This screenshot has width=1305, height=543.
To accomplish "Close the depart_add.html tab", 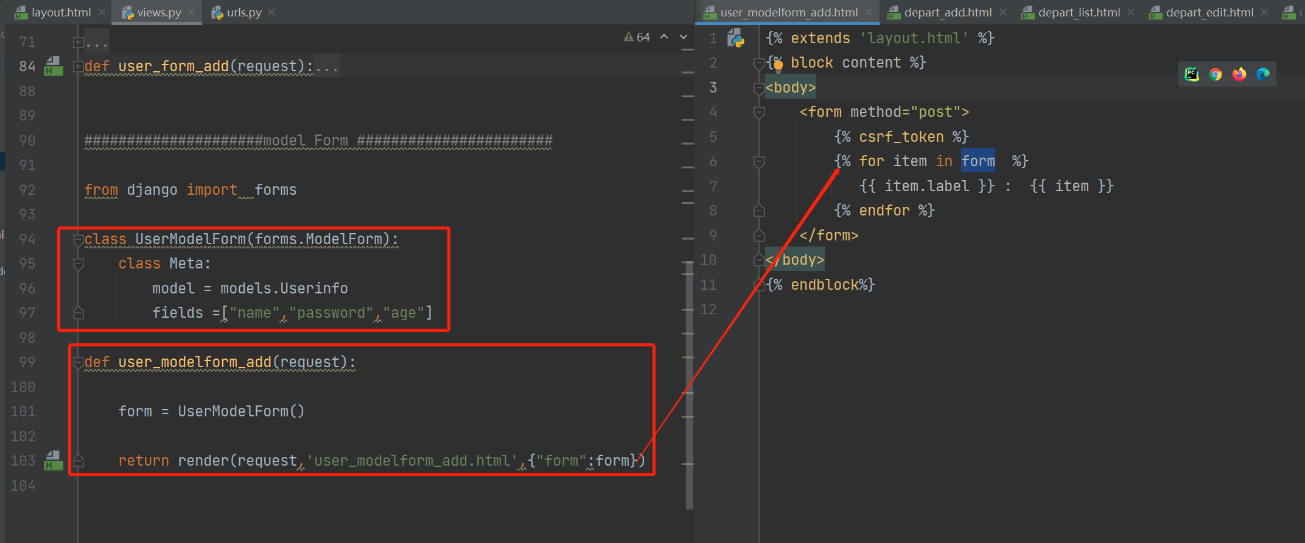I will click(1003, 12).
